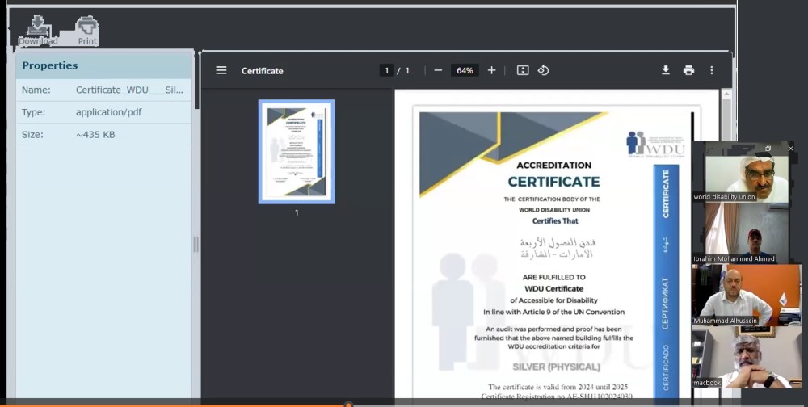Click the Properties panel header
The image size is (808, 407).
coord(104,65)
